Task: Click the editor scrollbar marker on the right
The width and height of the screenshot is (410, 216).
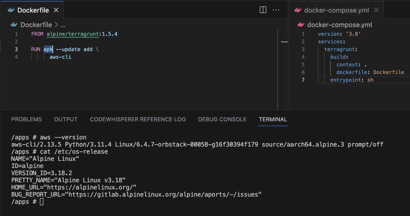Action: click(x=284, y=41)
